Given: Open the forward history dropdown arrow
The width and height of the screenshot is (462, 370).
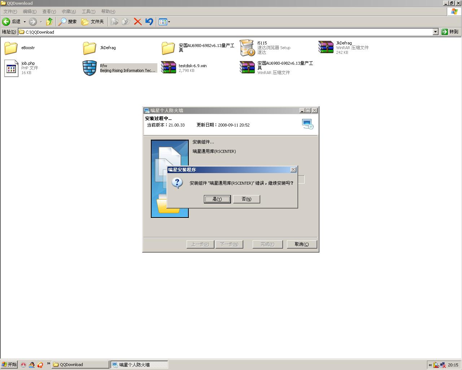Looking at the screenshot, I should pyautogui.click(x=41, y=22).
